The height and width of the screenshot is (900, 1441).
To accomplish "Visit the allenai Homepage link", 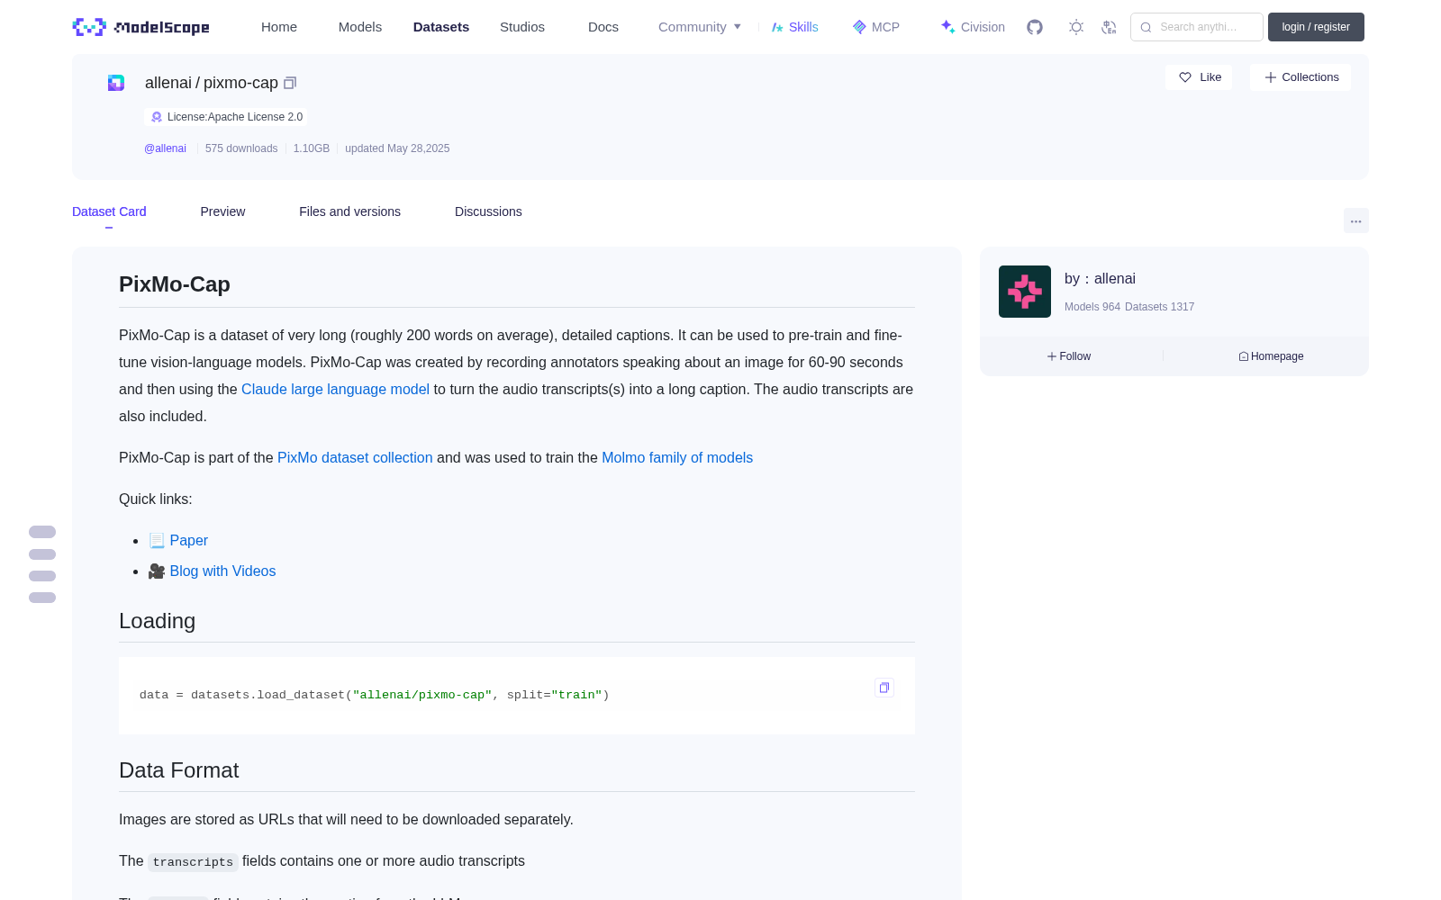I will [1271, 356].
